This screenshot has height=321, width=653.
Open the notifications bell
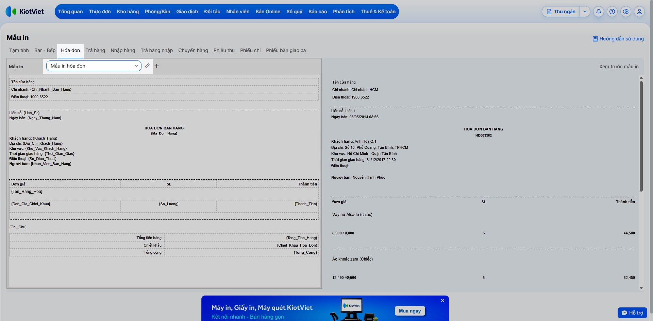coord(599,12)
